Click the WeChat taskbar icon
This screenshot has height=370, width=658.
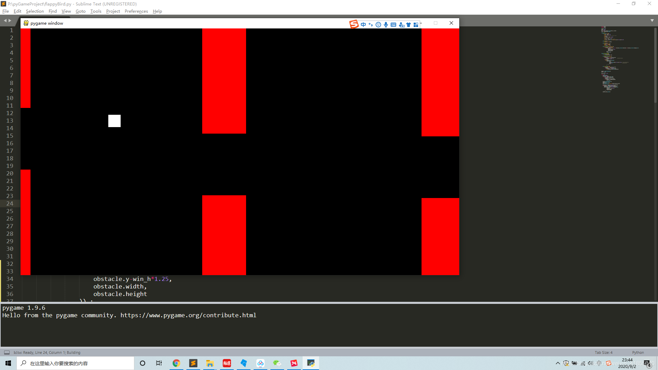pos(277,363)
